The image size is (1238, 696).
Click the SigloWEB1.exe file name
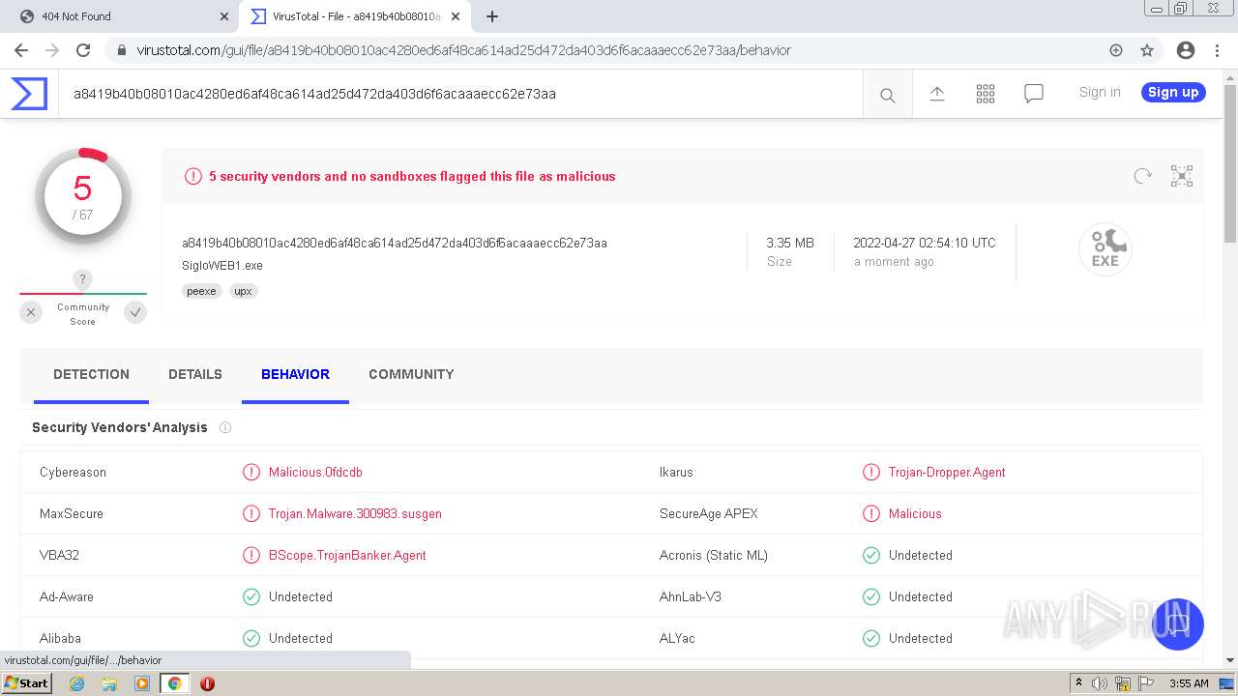click(222, 265)
